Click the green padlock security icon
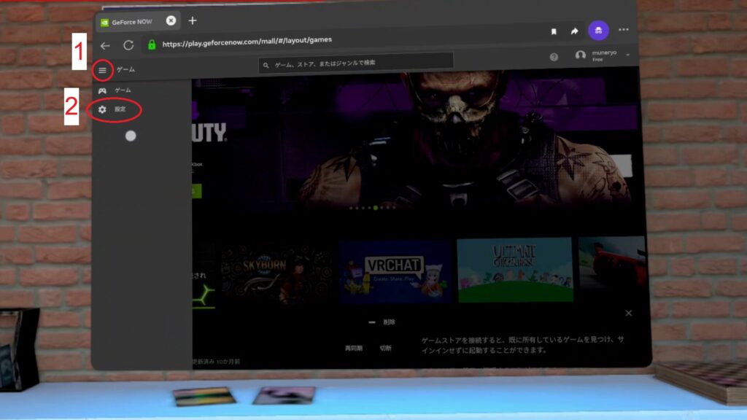The image size is (747, 420). [152, 44]
